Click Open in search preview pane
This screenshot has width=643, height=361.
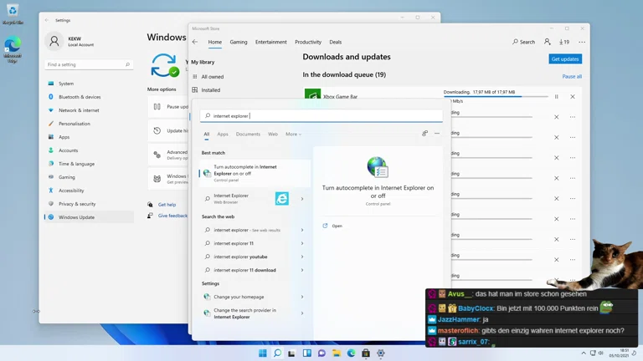click(x=337, y=226)
